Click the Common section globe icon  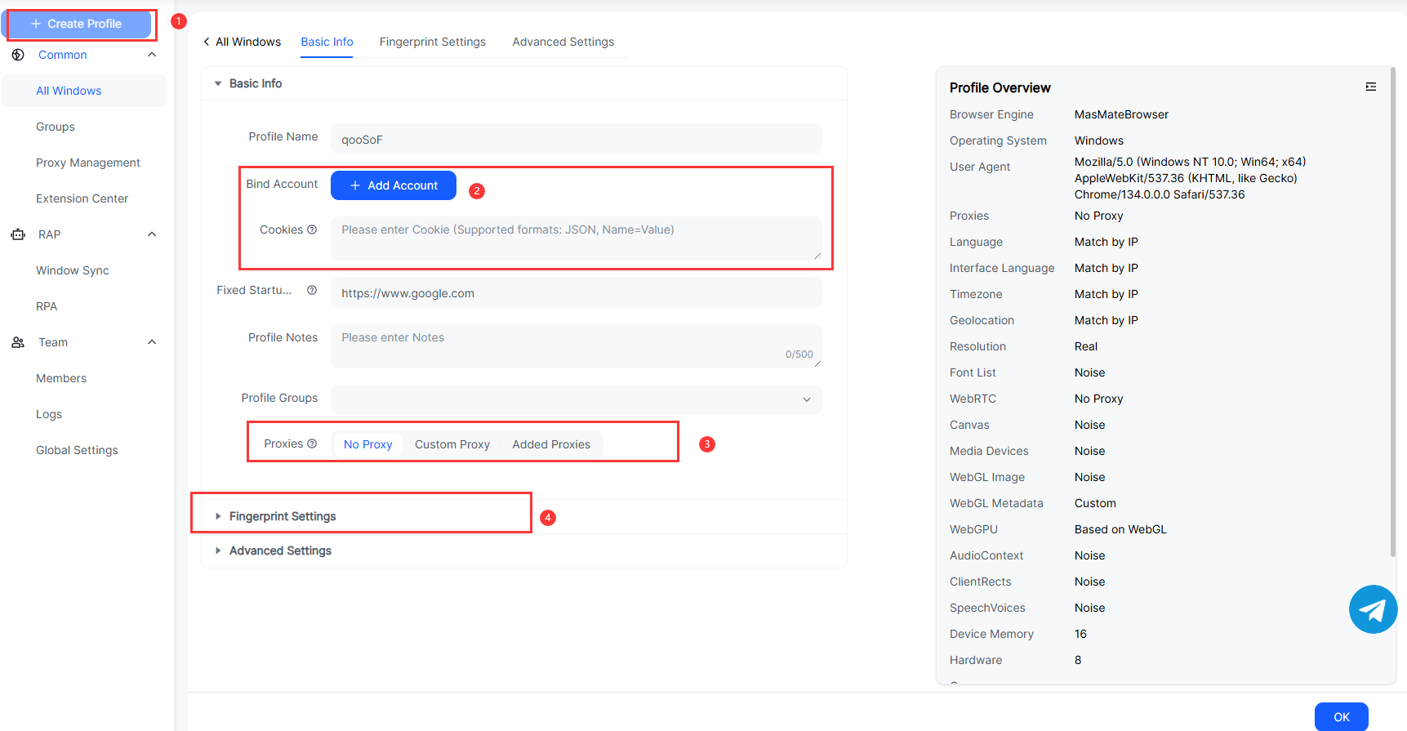pos(18,55)
